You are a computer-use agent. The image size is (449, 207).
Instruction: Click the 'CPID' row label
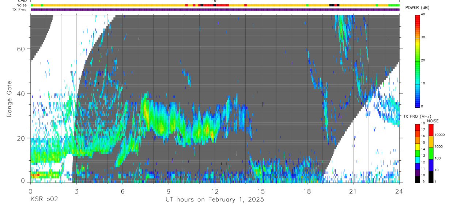click(22, 1)
